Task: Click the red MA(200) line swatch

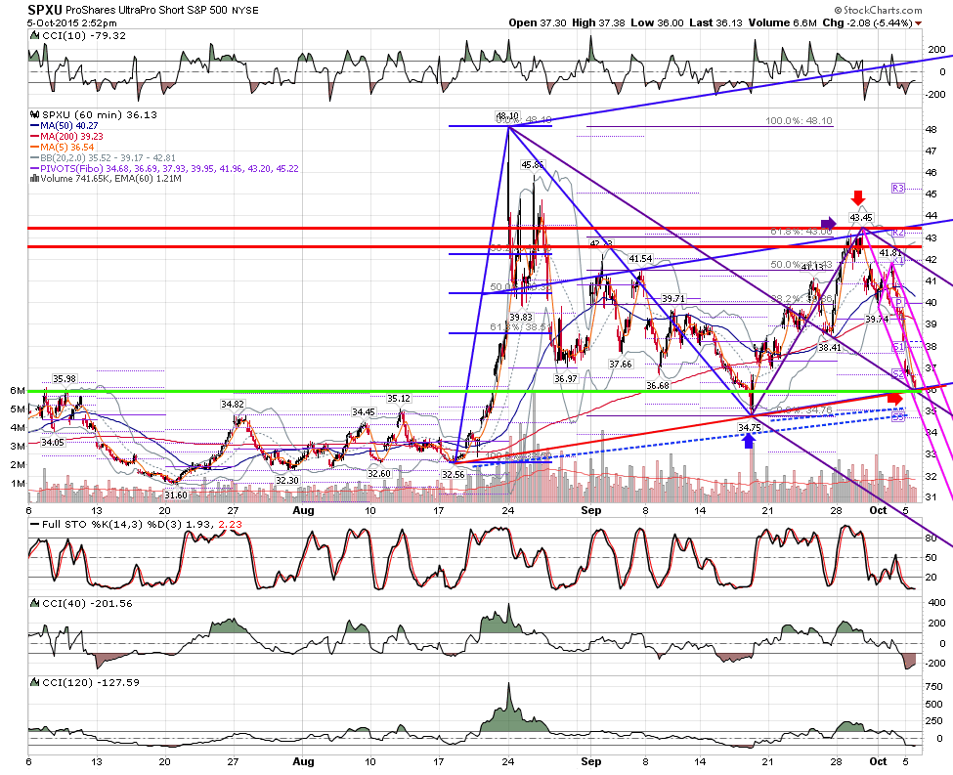Action: pyautogui.click(x=34, y=137)
